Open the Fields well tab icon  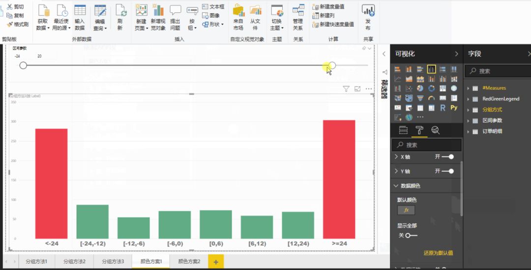pos(403,130)
